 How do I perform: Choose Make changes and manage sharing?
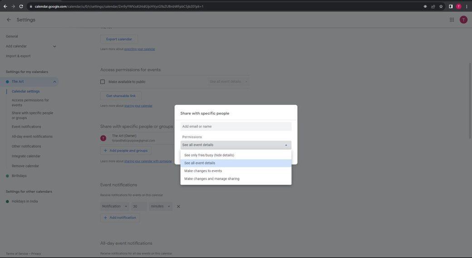(236, 179)
